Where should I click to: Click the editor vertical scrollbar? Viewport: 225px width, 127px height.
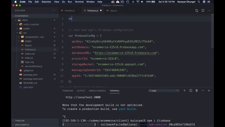coord(212,31)
